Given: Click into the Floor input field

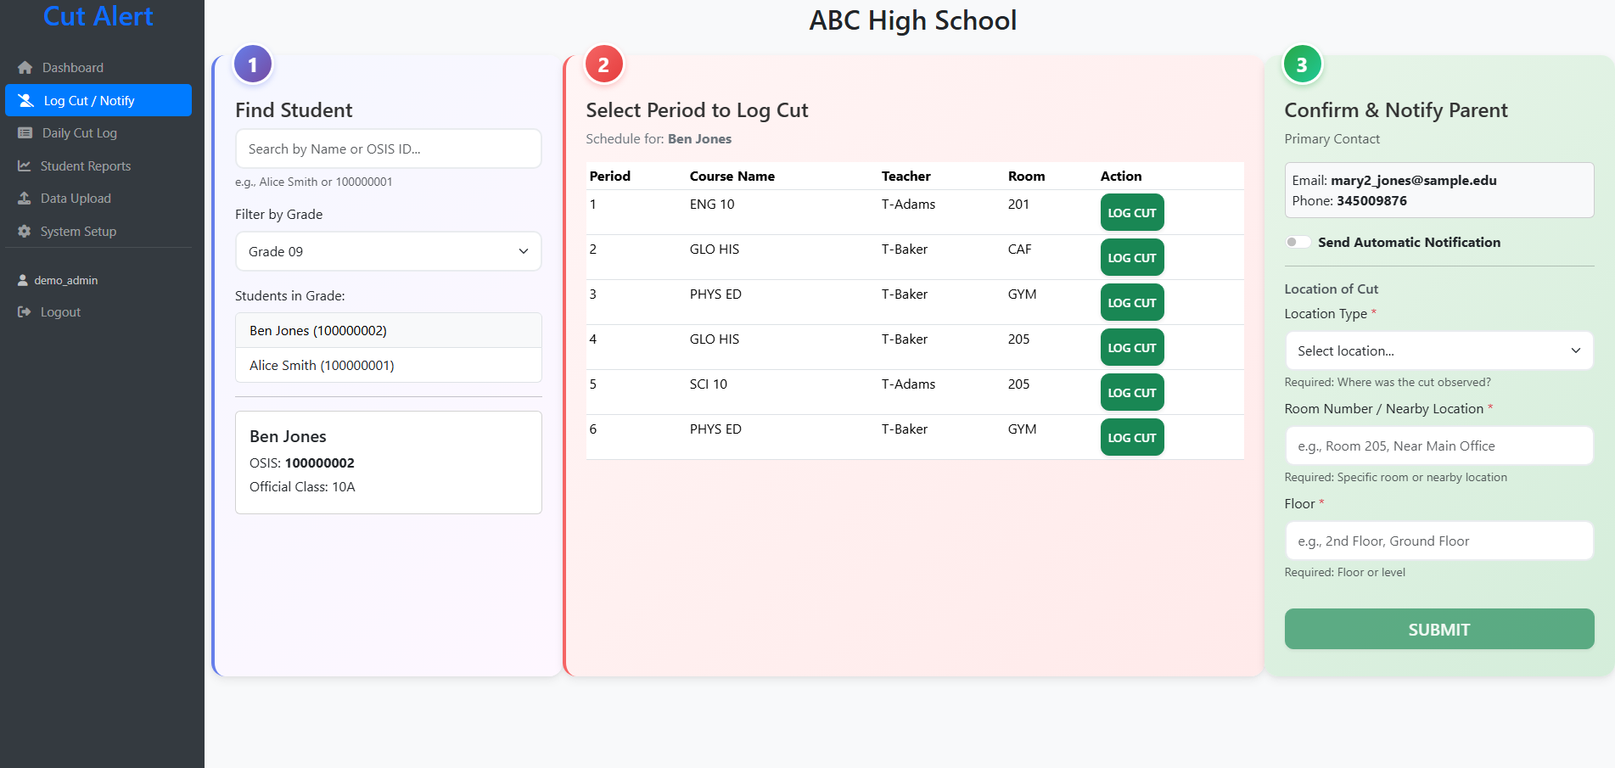Looking at the screenshot, I should (1438, 541).
